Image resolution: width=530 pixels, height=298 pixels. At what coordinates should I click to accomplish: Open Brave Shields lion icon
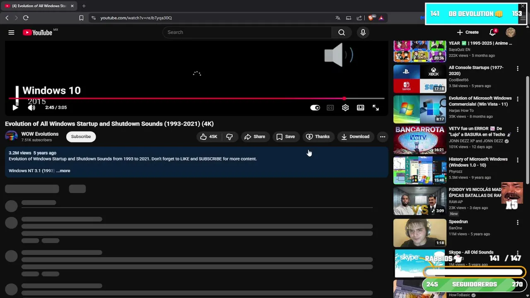point(371,18)
